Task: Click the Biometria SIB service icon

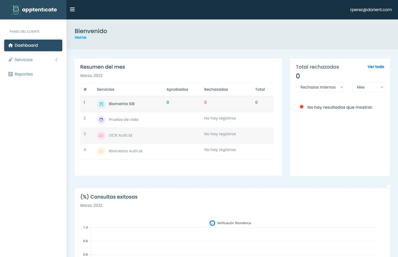Action: pos(101,104)
